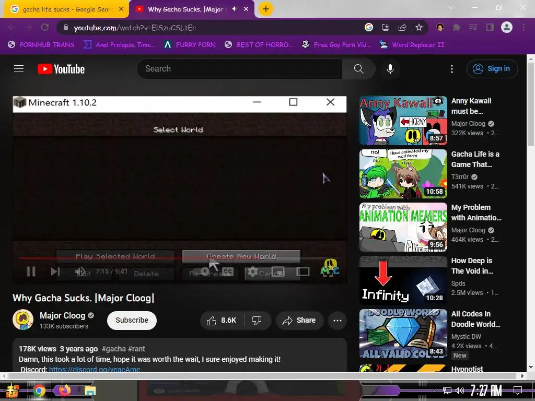Image resolution: width=535 pixels, height=401 pixels.
Task: Like the video with 8.6K likes
Action: (222, 320)
